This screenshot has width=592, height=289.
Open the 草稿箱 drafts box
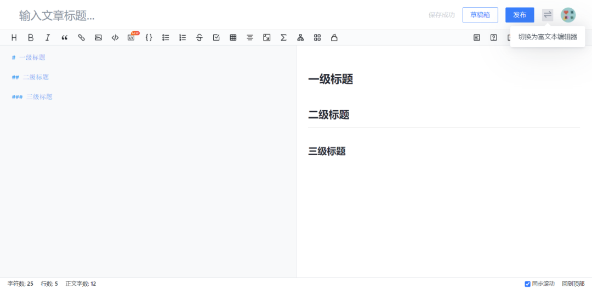coord(480,15)
